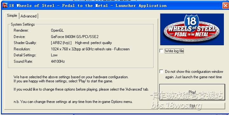Screen dimensions: 229x115
Task: Switch to the Simple tab
Action: 12,16
